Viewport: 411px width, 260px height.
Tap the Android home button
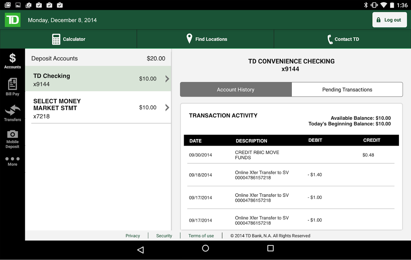point(206,248)
